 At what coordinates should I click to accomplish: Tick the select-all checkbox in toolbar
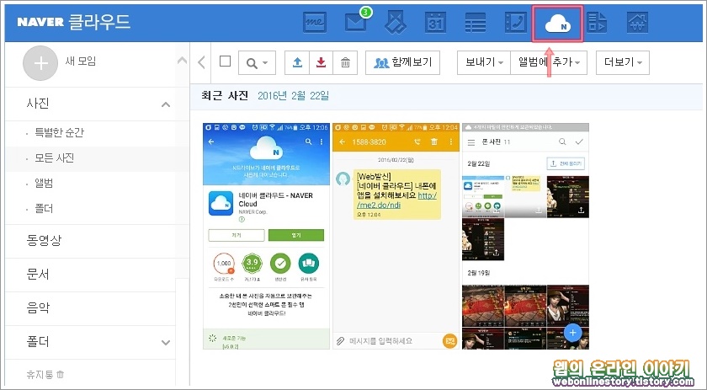coord(225,61)
